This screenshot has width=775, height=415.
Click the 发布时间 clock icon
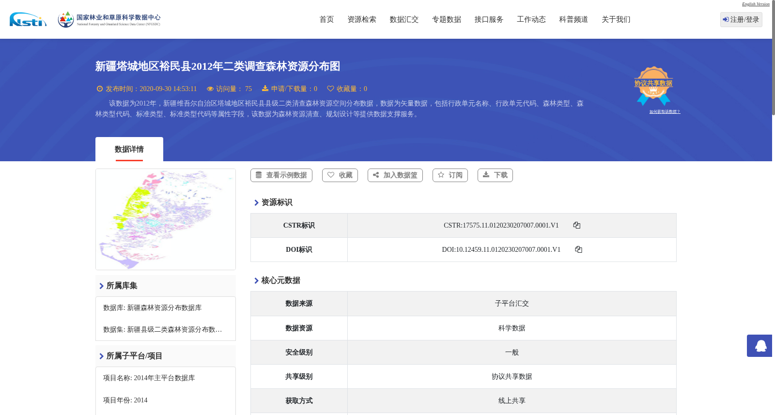[x=100, y=89]
